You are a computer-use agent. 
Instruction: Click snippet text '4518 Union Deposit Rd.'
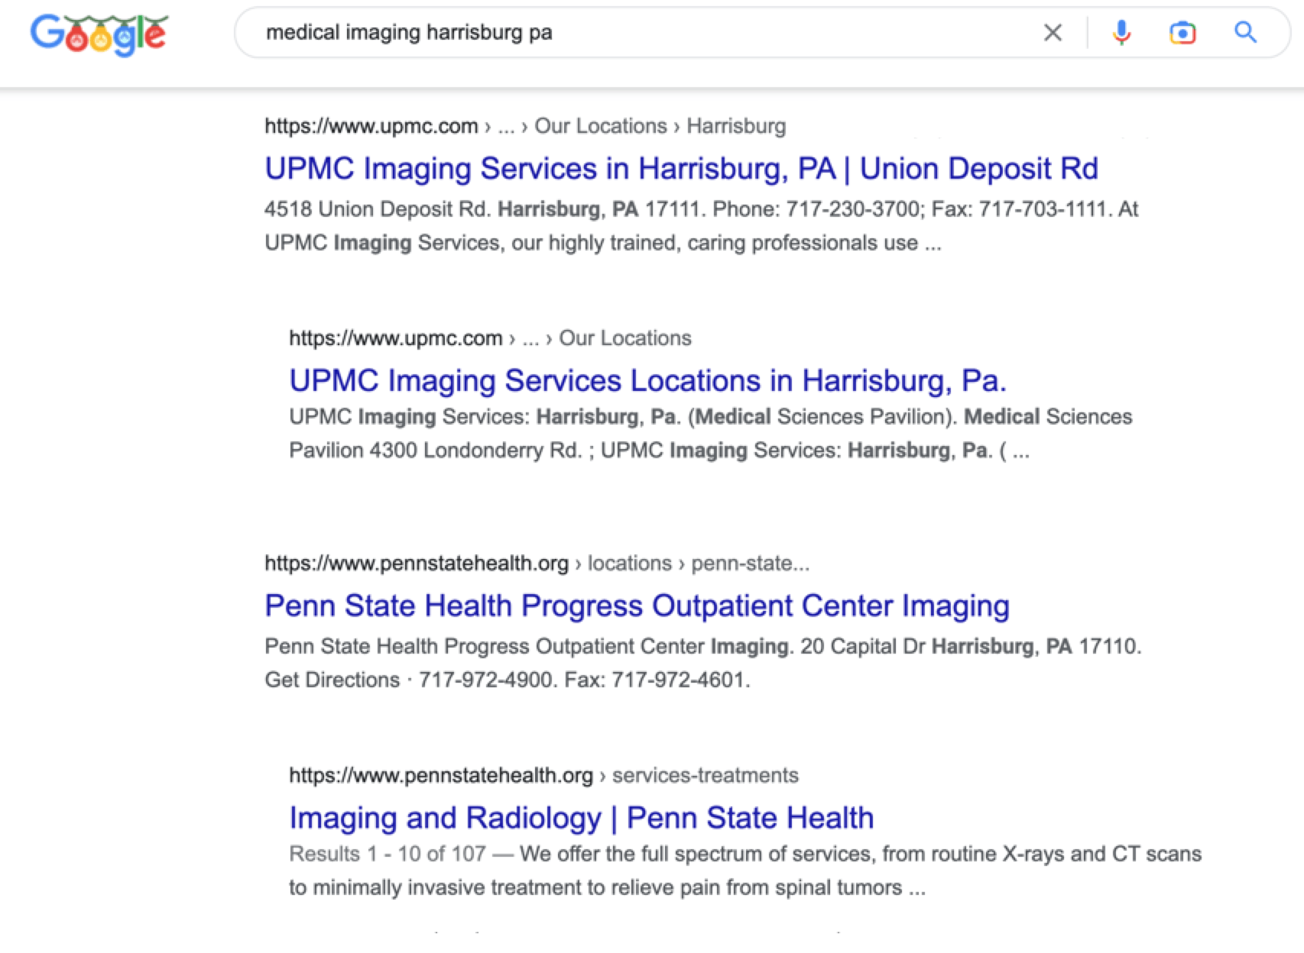(378, 209)
